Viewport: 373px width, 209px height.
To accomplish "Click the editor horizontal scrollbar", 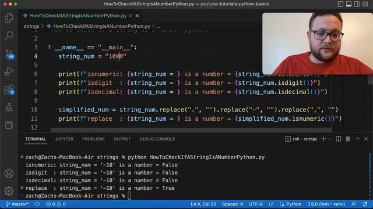I will 191,130.
